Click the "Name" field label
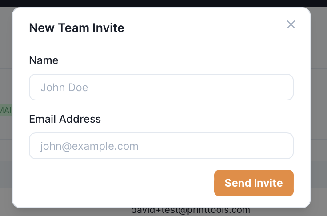The image size is (327, 216). pos(44,60)
